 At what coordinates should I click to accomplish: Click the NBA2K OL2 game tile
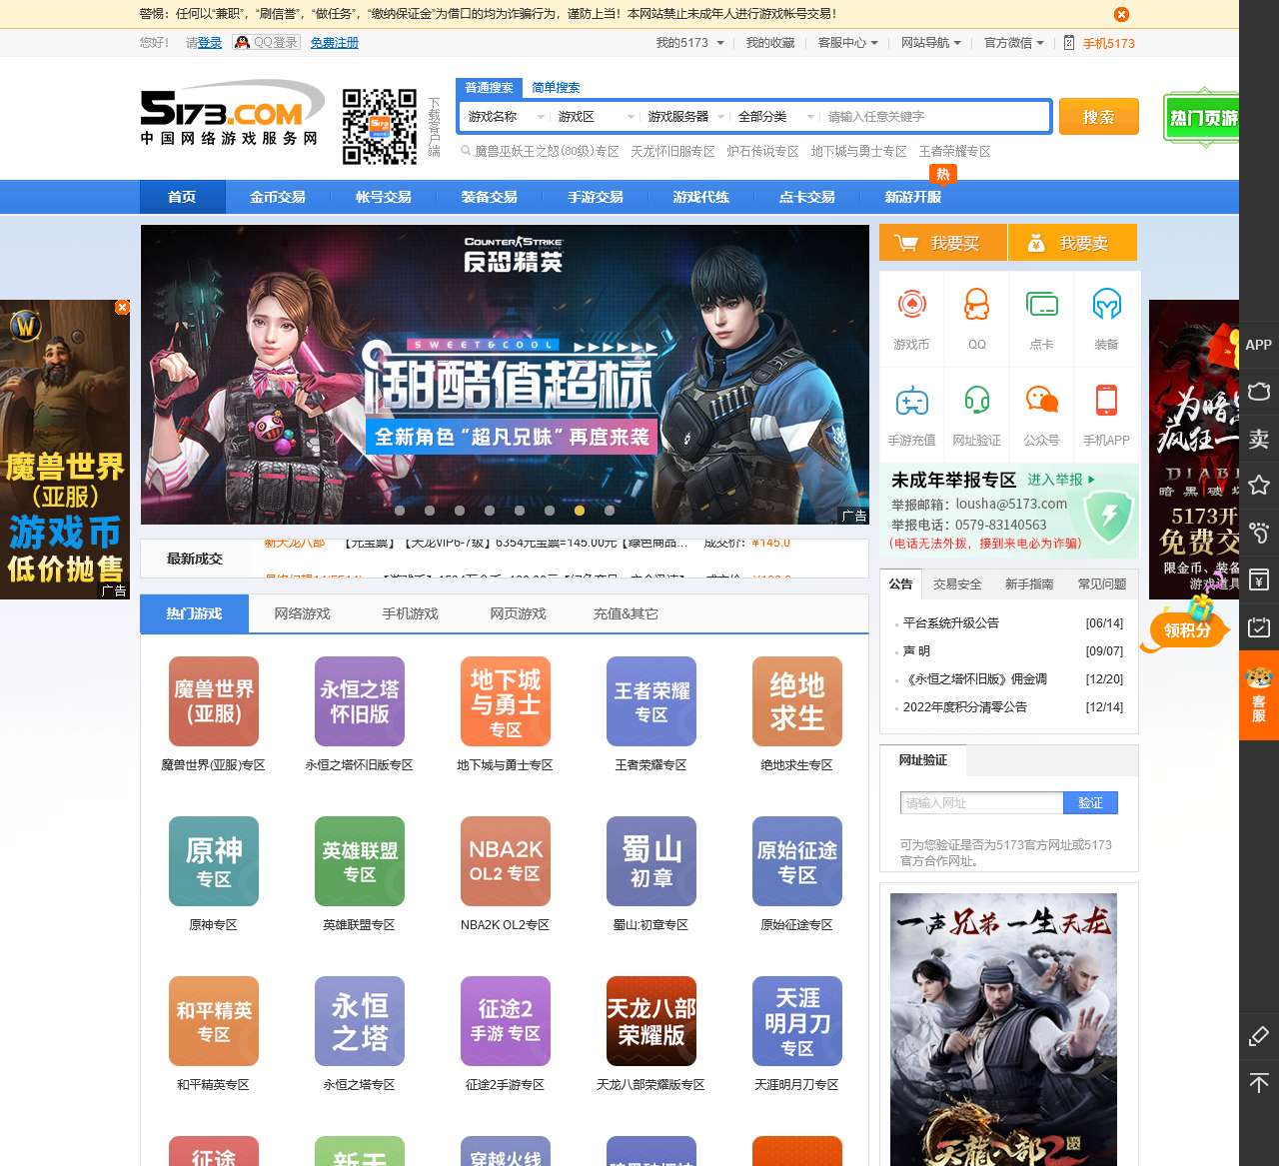coord(506,861)
